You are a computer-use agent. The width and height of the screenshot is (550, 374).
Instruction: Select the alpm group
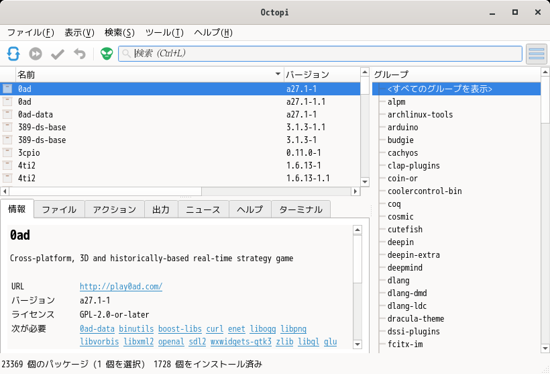pyautogui.click(x=396, y=102)
